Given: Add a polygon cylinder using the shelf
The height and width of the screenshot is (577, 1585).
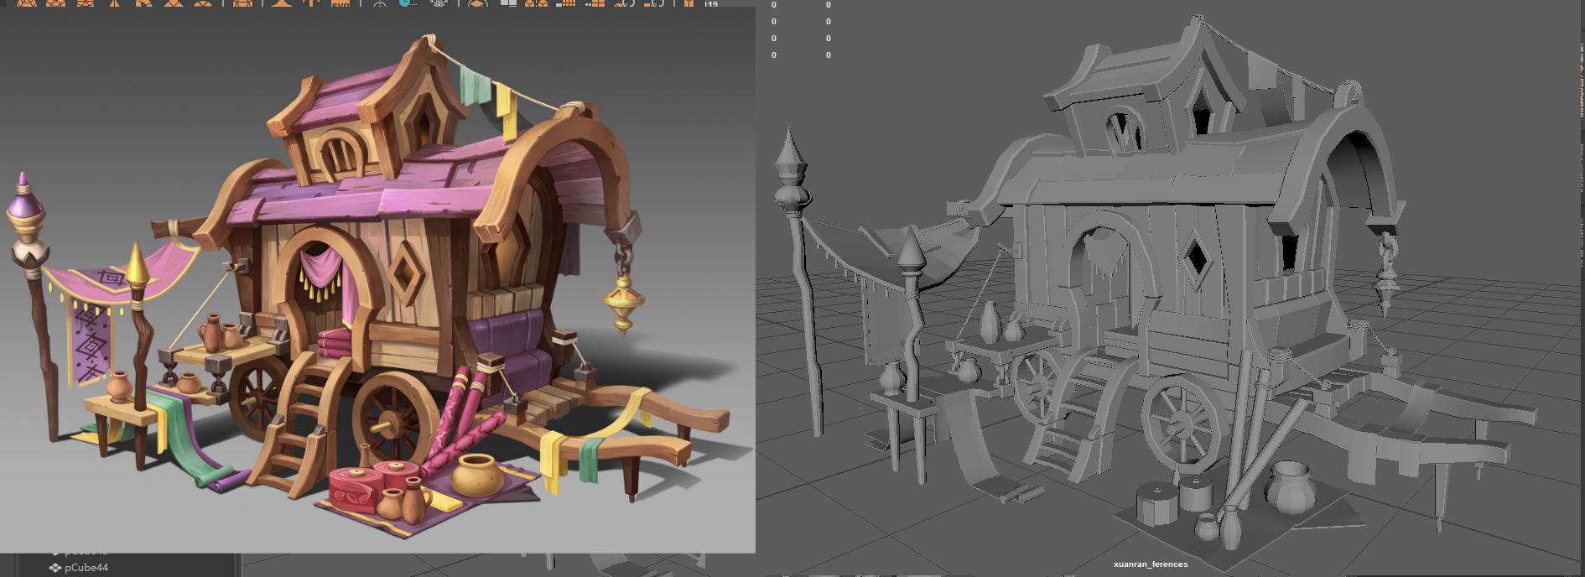Looking at the screenshot, I should pyautogui.click(x=86, y=3).
